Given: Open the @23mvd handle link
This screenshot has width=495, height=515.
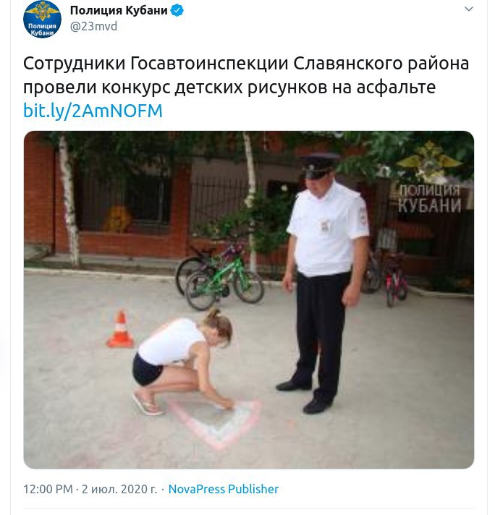Looking at the screenshot, I should tap(93, 26).
